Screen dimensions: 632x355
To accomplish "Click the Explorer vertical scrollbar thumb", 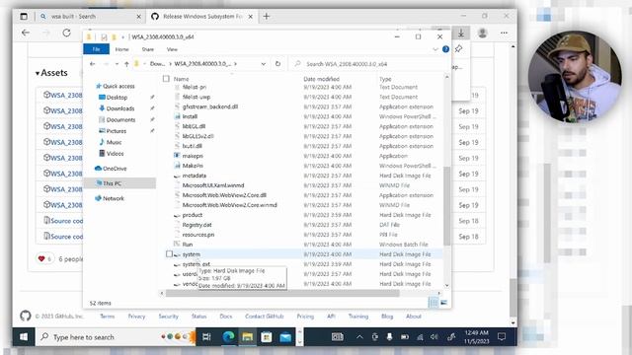I will [x=446, y=206].
